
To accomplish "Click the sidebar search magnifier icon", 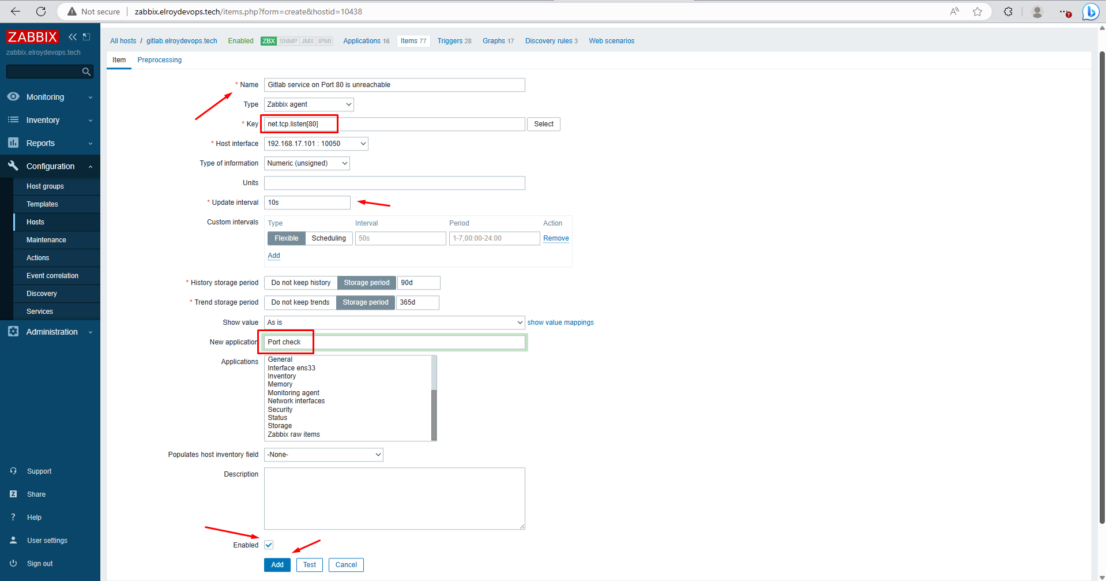I will click(86, 72).
